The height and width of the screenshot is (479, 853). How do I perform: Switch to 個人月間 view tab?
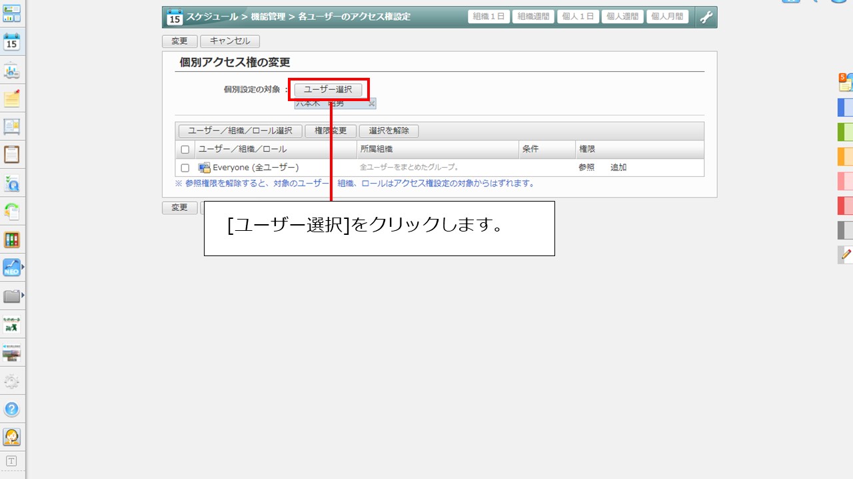[x=667, y=17]
